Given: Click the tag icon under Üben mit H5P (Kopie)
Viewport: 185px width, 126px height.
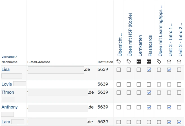Looking at the screenshot, I should click(129, 61).
